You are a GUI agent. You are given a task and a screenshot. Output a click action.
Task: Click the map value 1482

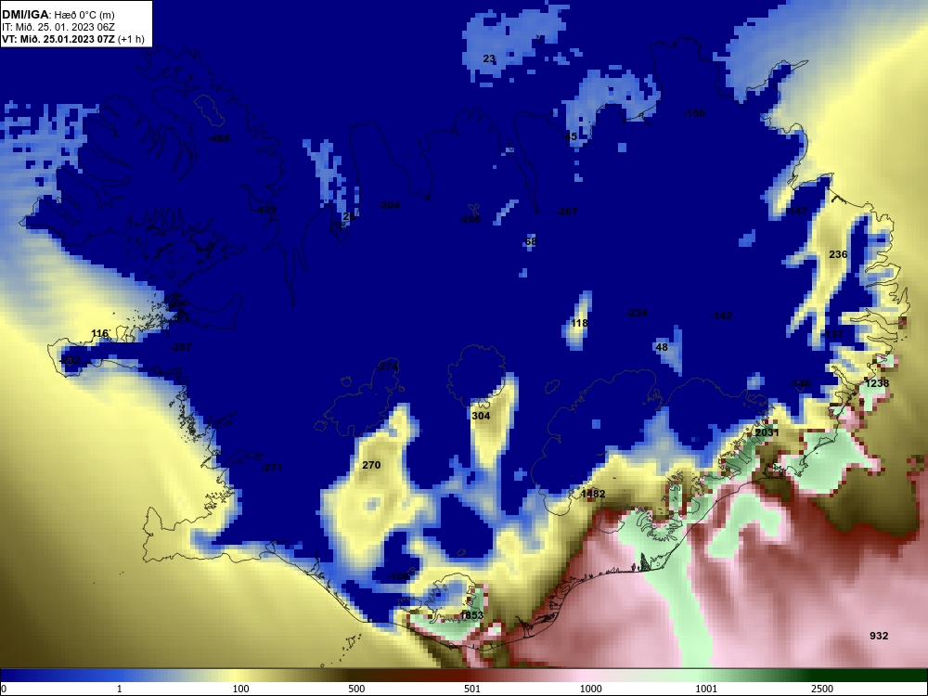(593, 494)
